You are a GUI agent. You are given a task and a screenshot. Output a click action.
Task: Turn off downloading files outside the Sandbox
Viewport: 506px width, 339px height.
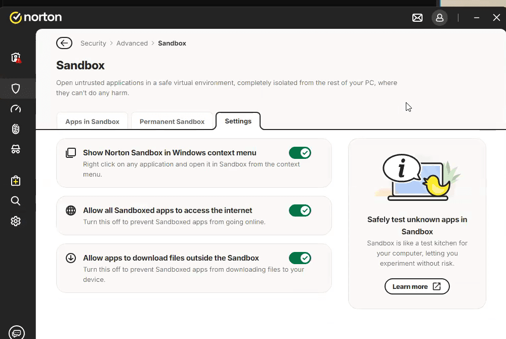(300, 258)
